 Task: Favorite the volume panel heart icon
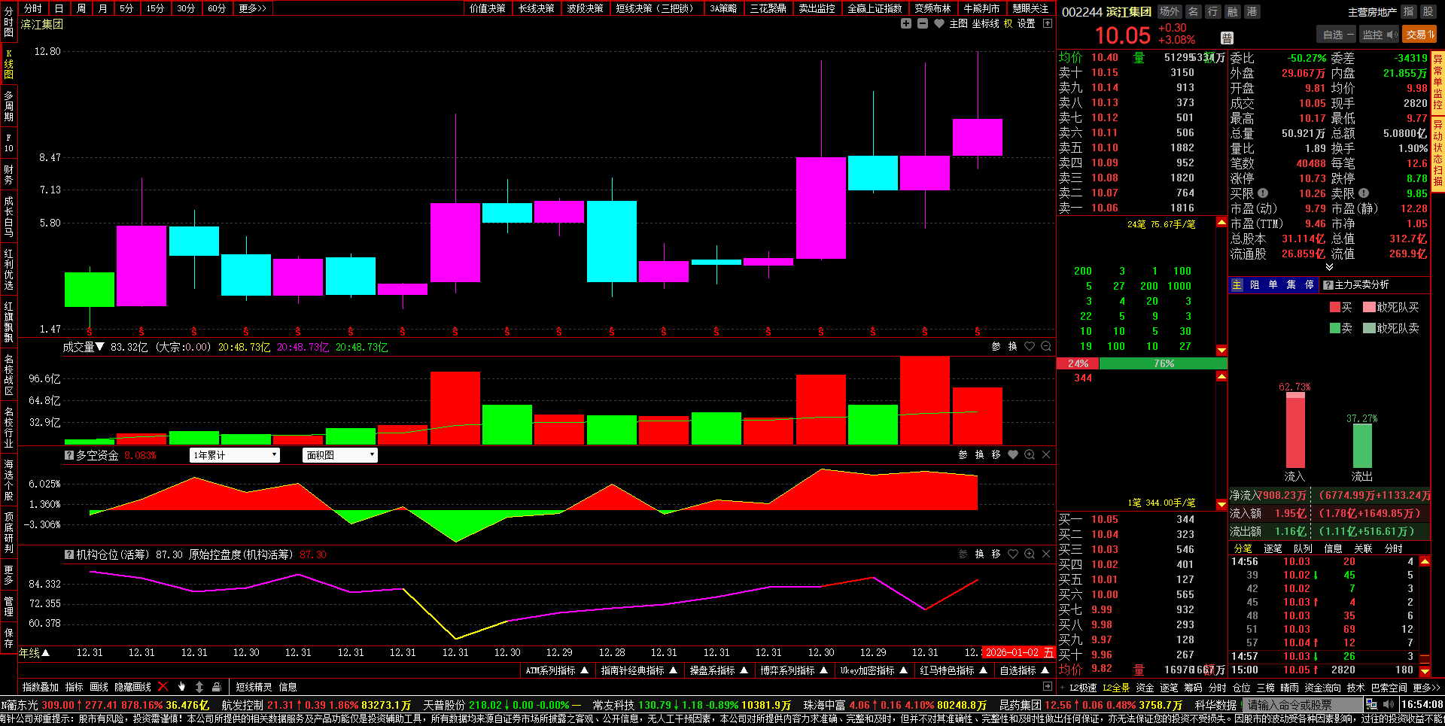1030,346
